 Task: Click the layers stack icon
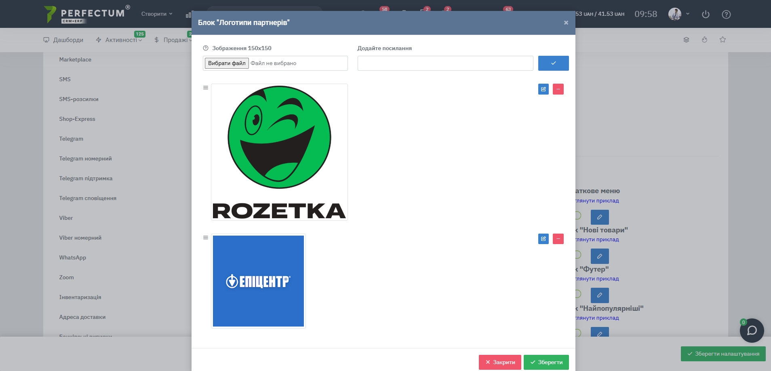[x=686, y=40]
